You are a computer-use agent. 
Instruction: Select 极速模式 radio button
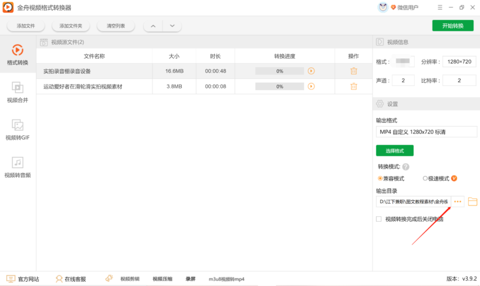[425, 178]
